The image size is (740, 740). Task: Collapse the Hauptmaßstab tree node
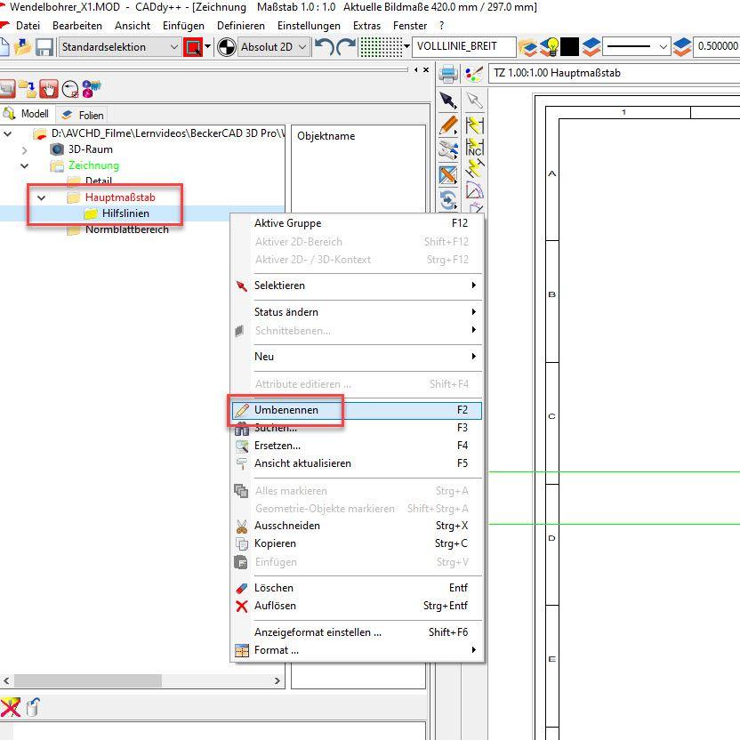(41, 197)
